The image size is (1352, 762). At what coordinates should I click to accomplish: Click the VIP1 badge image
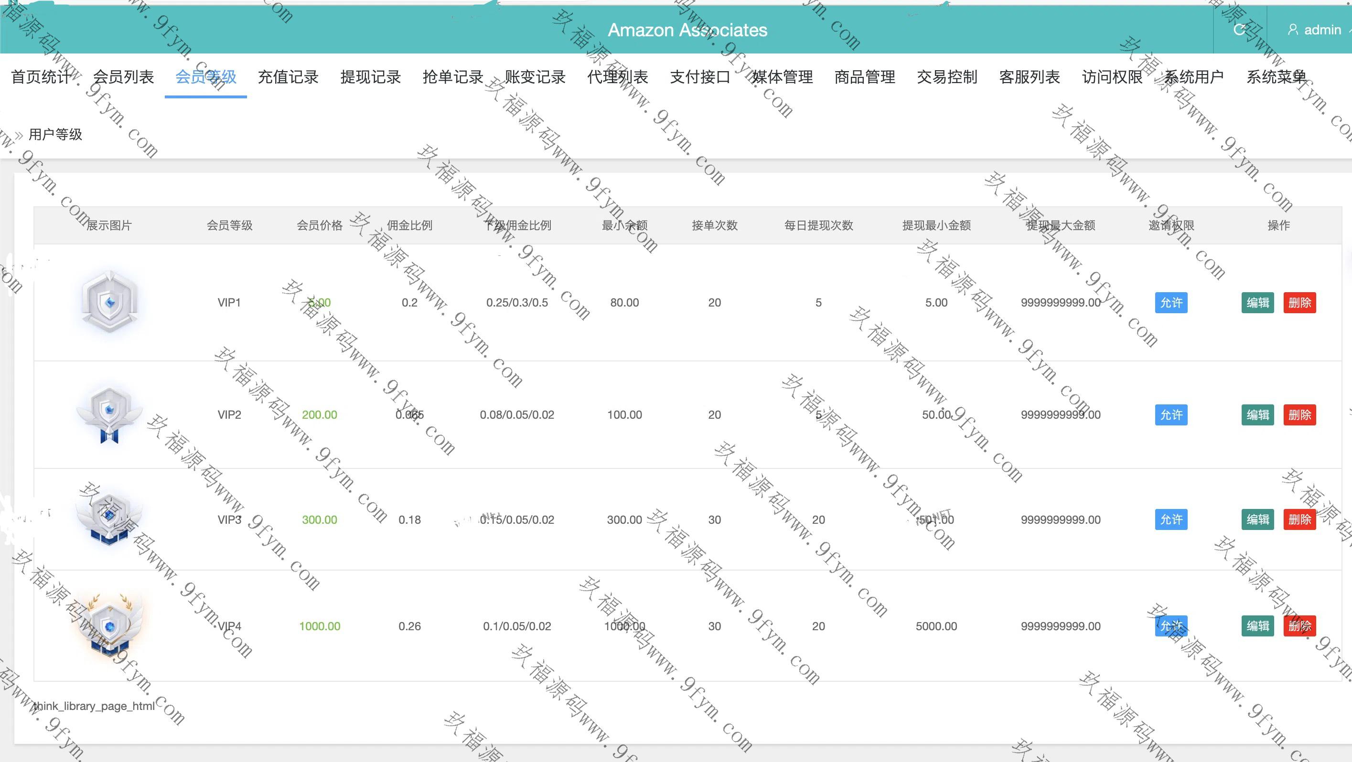109,302
